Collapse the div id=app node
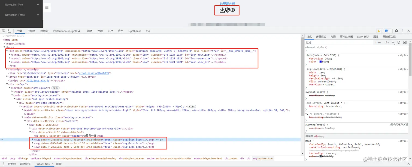The width and height of the screenshot is (412, 167). pos(7,84)
